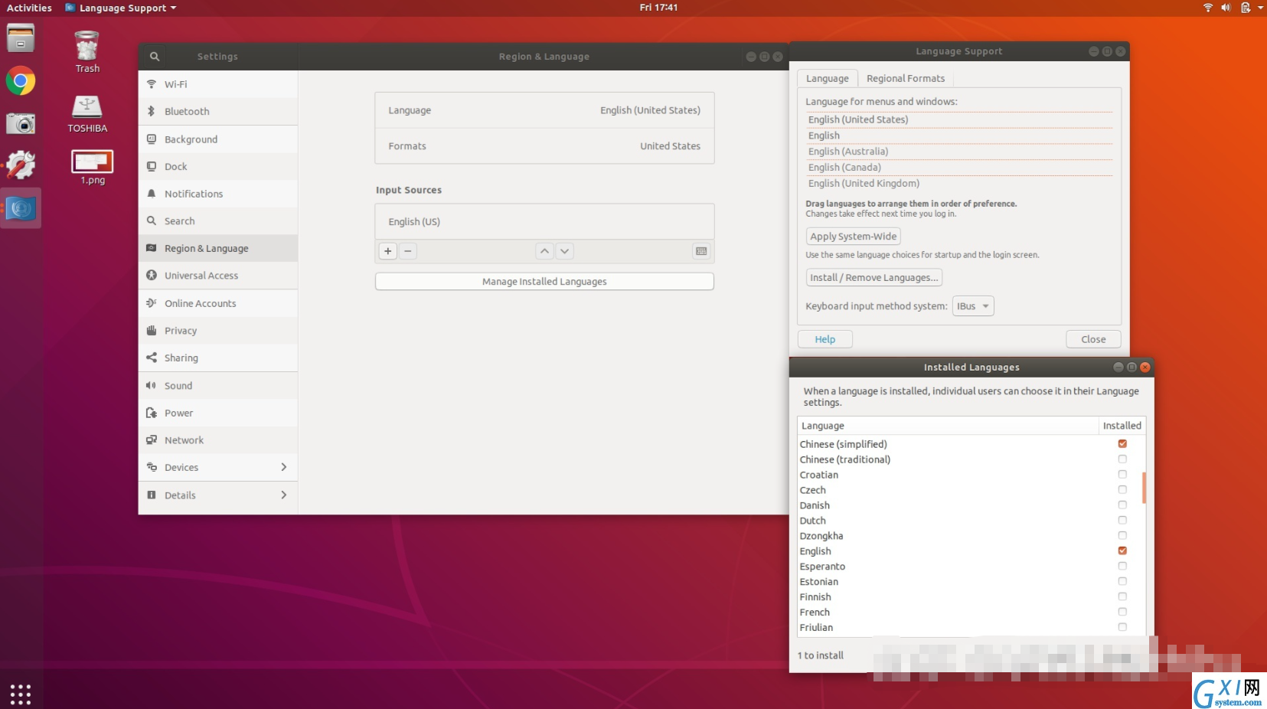This screenshot has height=709, width=1267.
Task: Click Manage Installed Languages button
Action: pyautogui.click(x=544, y=282)
